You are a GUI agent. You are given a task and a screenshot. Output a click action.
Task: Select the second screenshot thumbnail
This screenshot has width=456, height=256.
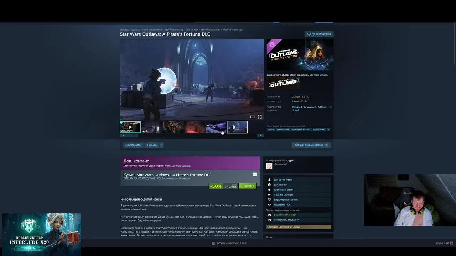click(152, 127)
